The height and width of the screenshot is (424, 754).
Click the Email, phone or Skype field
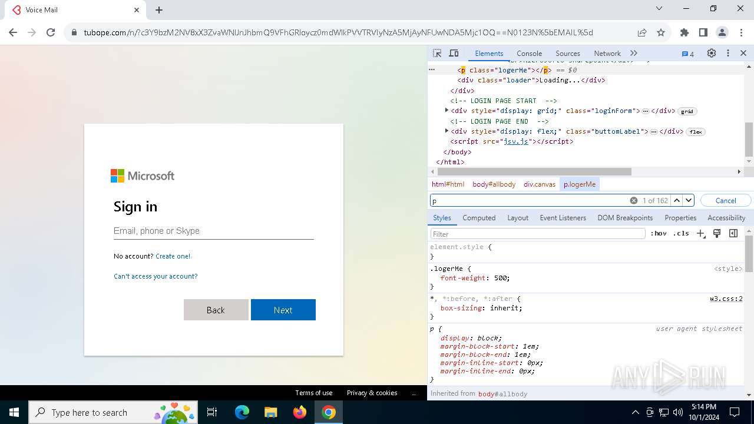pyautogui.click(x=213, y=231)
